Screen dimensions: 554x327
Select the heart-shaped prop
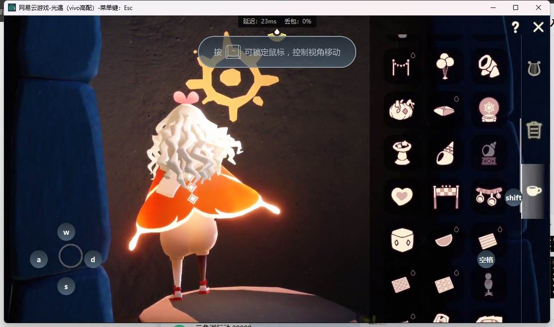402,196
